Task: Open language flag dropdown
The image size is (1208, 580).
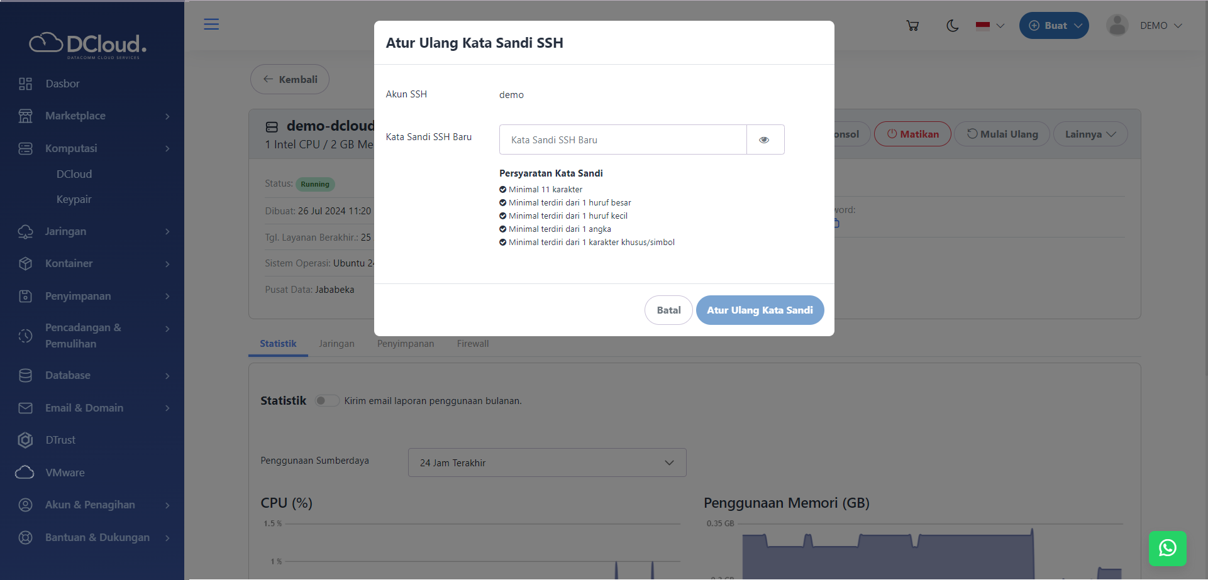Action: point(990,26)
